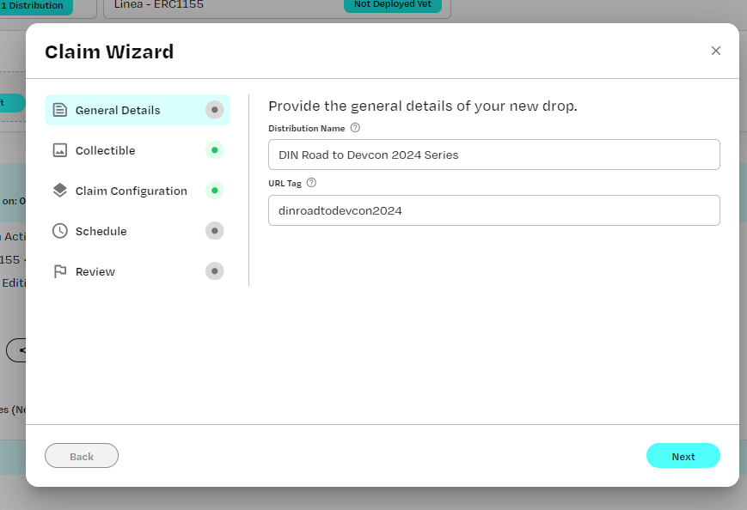747x510 pixels.
Task: Click the General Details document icon
Action: click(x=59, y=110)
